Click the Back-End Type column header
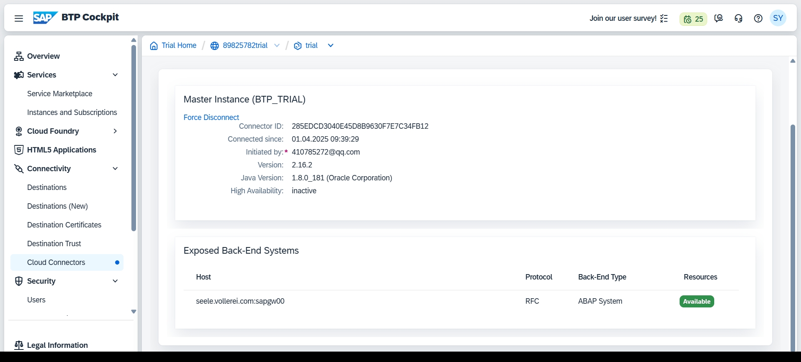 coord(602,277)
